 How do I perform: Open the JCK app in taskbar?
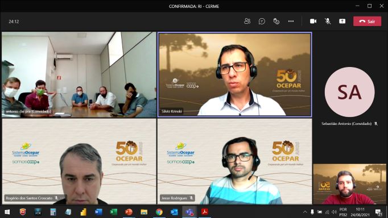tap(38, 212)
